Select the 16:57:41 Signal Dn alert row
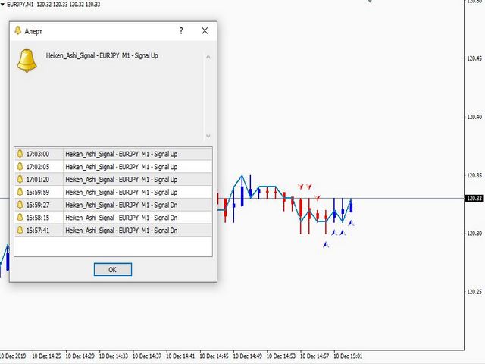 point(113,230)
